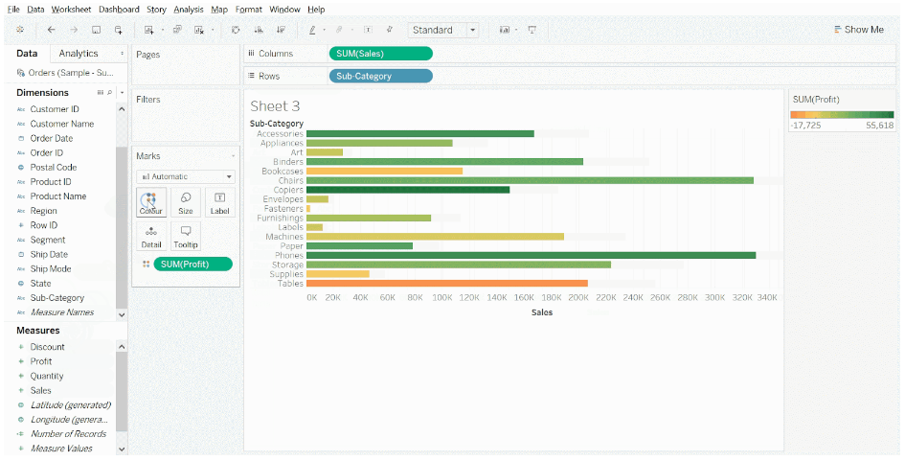
Task: Click the orange Tables bar in chart
Action: point(446,284)
